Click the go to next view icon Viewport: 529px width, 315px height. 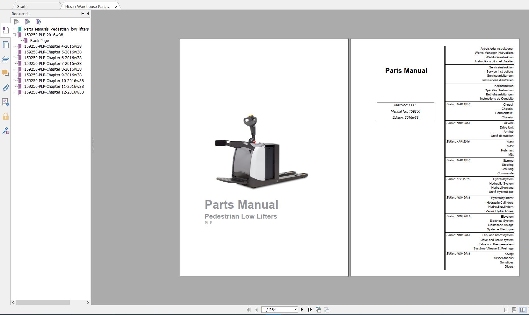click(327, 310)
